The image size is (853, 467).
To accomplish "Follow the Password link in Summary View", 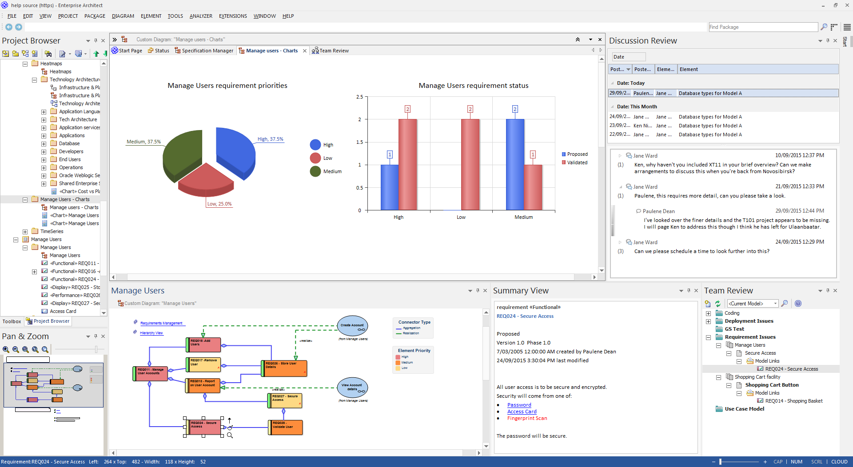I will click(x=519, y=405).
